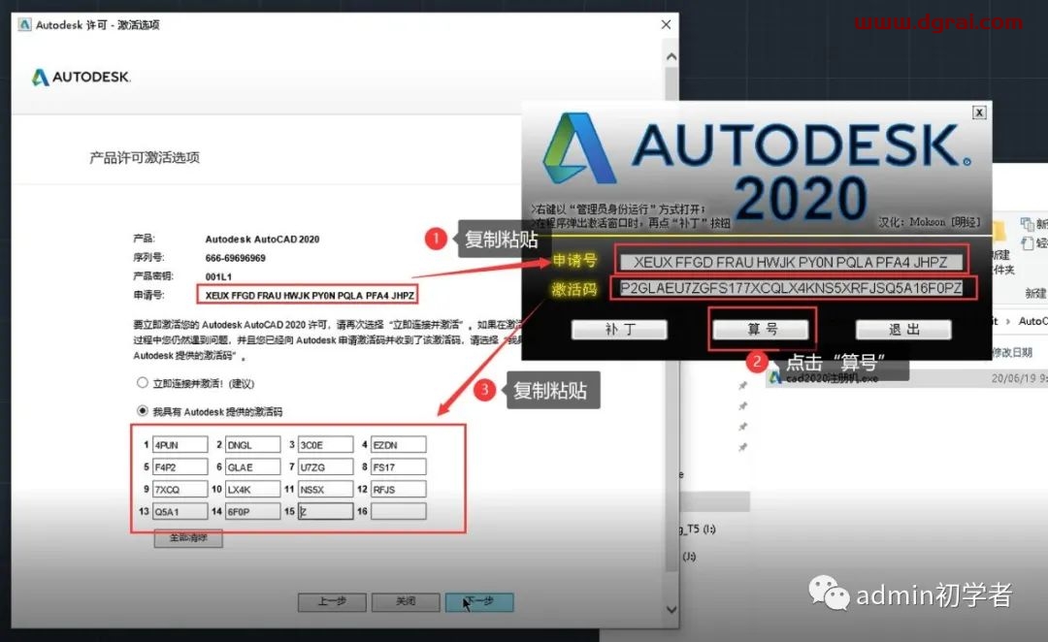Viewport: 1048px width, 642px height.
Task: Click activation code field 6 containing GLAE
Action: click(x=252, y=467)
